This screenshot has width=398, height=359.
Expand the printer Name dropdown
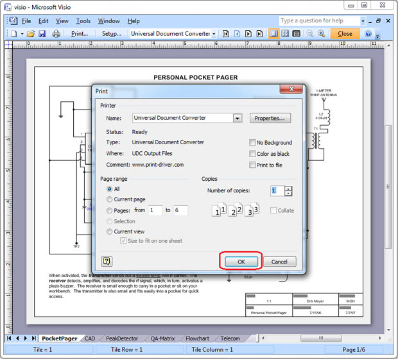237,118
